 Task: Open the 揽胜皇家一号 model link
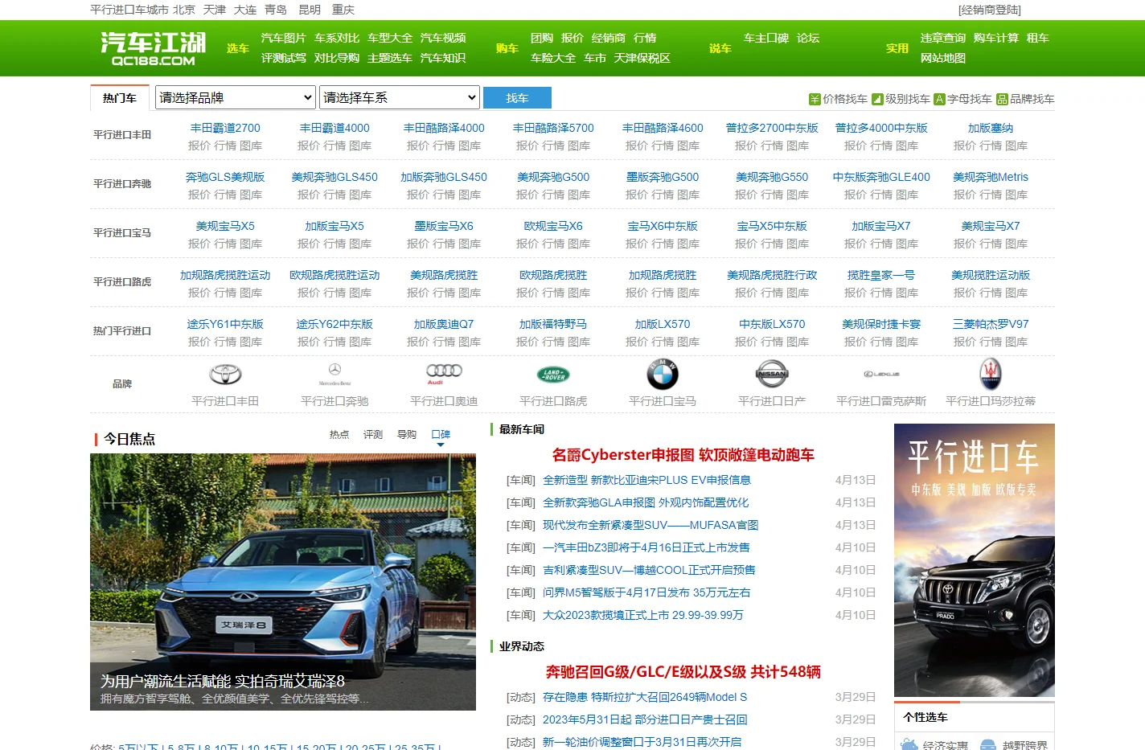pyautogui.click(x=881, y=275)
